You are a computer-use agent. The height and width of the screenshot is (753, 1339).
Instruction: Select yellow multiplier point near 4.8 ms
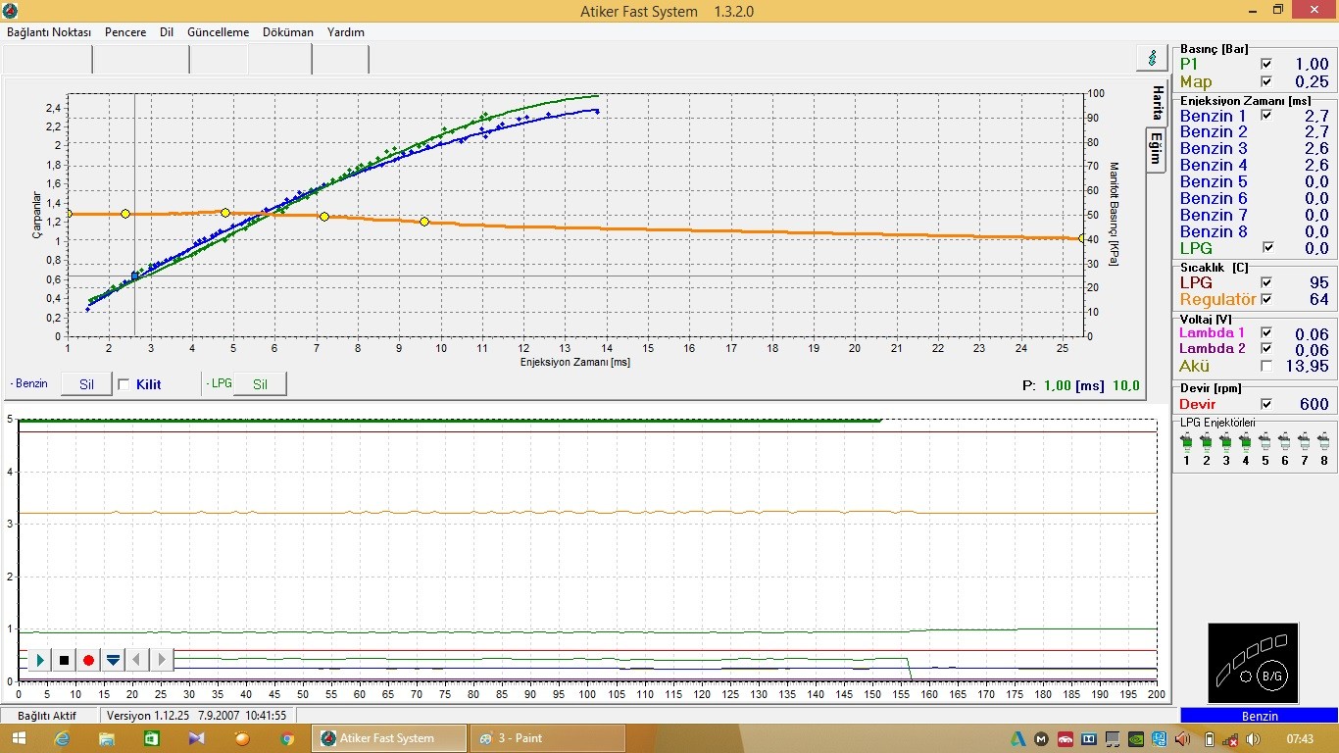point(225,213)
